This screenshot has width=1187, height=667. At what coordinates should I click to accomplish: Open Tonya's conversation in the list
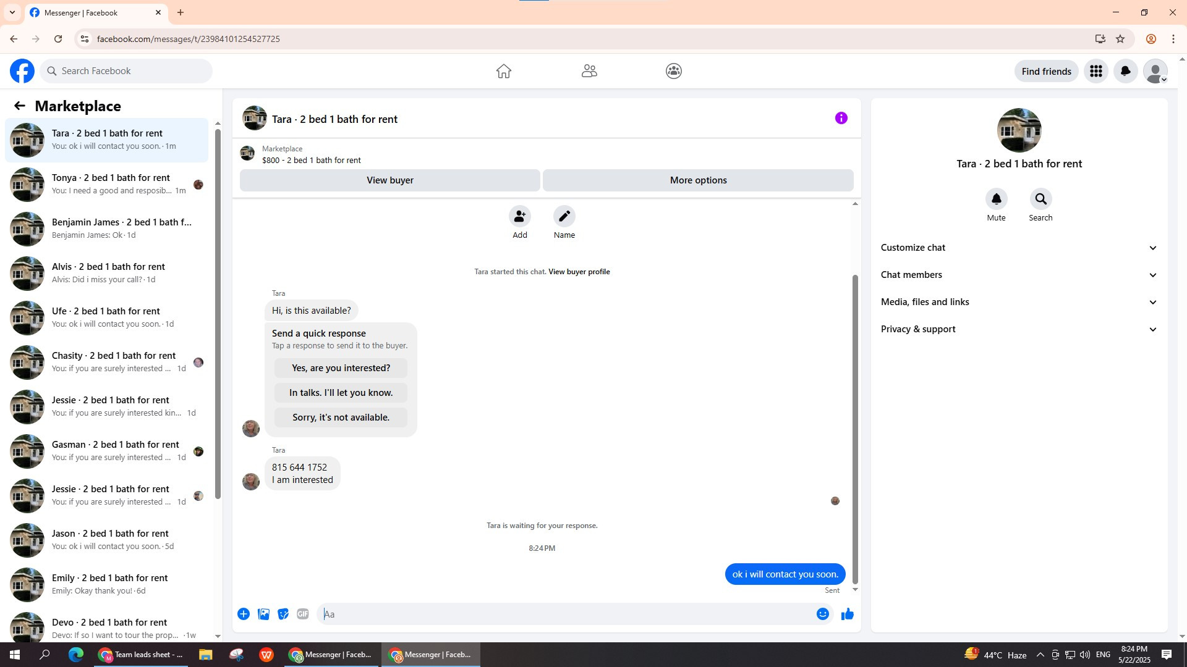106,185
